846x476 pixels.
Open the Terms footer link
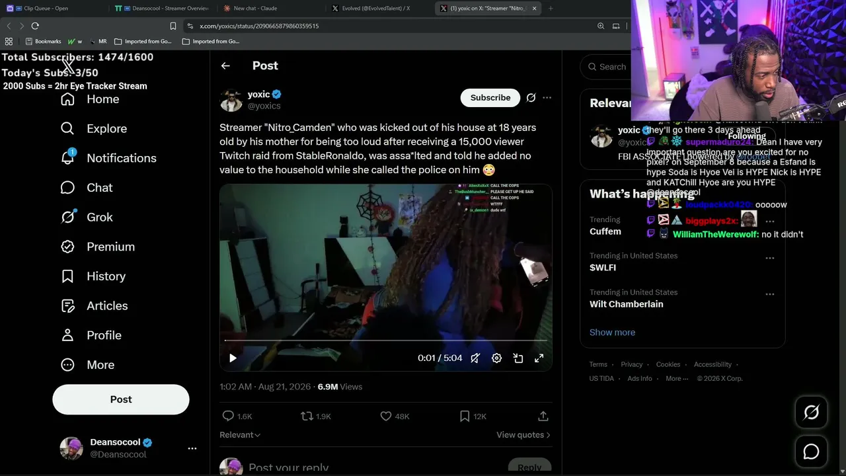[x=598, y=364]
